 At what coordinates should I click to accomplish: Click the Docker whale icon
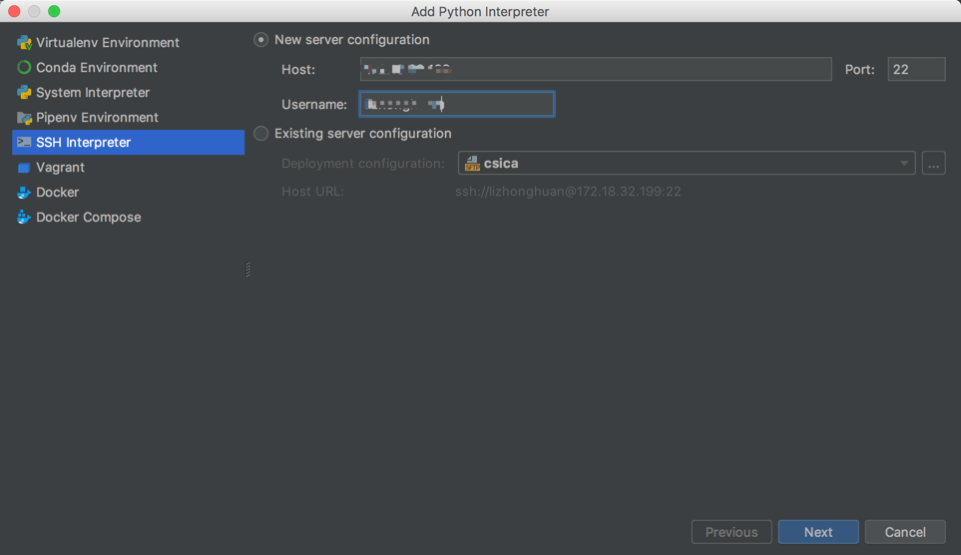tap(24, 193)
